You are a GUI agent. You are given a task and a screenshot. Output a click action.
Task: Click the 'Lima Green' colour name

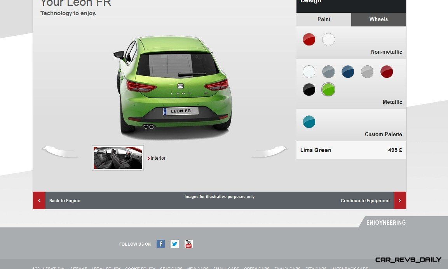click(x=316, y=150)
